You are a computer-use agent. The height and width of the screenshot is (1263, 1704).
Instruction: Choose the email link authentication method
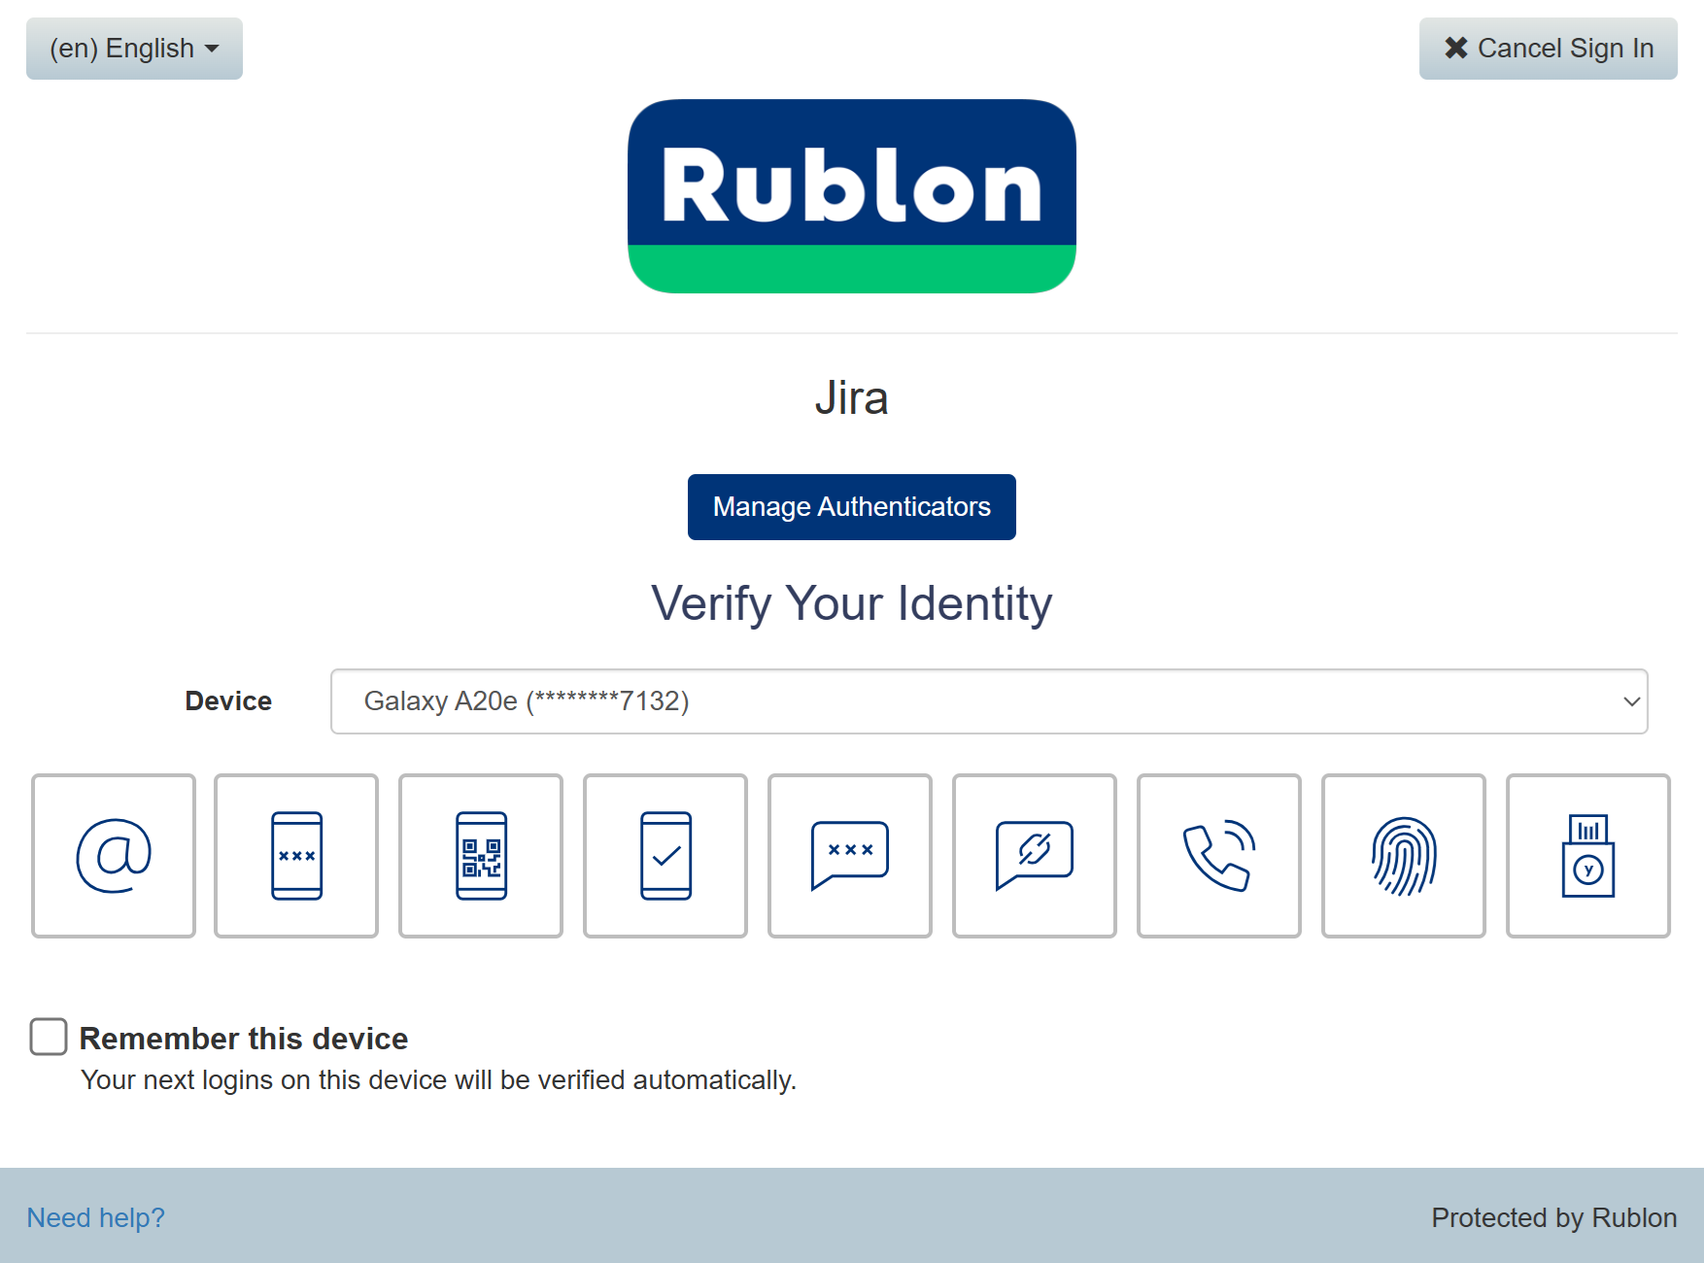[114, 856]
